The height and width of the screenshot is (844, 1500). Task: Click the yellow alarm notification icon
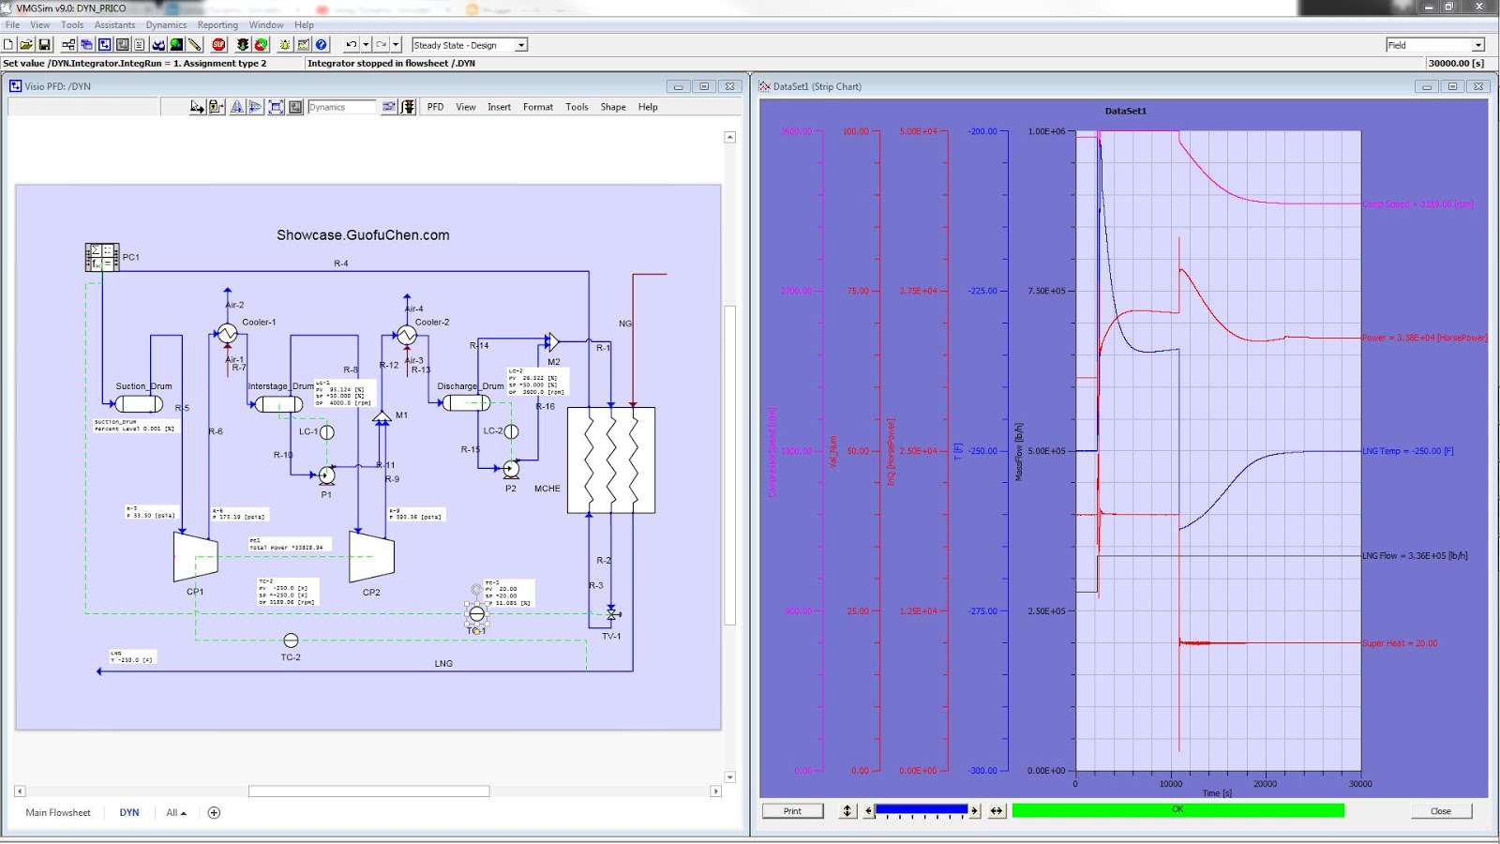pyautogui.click(x=285, y=44)
